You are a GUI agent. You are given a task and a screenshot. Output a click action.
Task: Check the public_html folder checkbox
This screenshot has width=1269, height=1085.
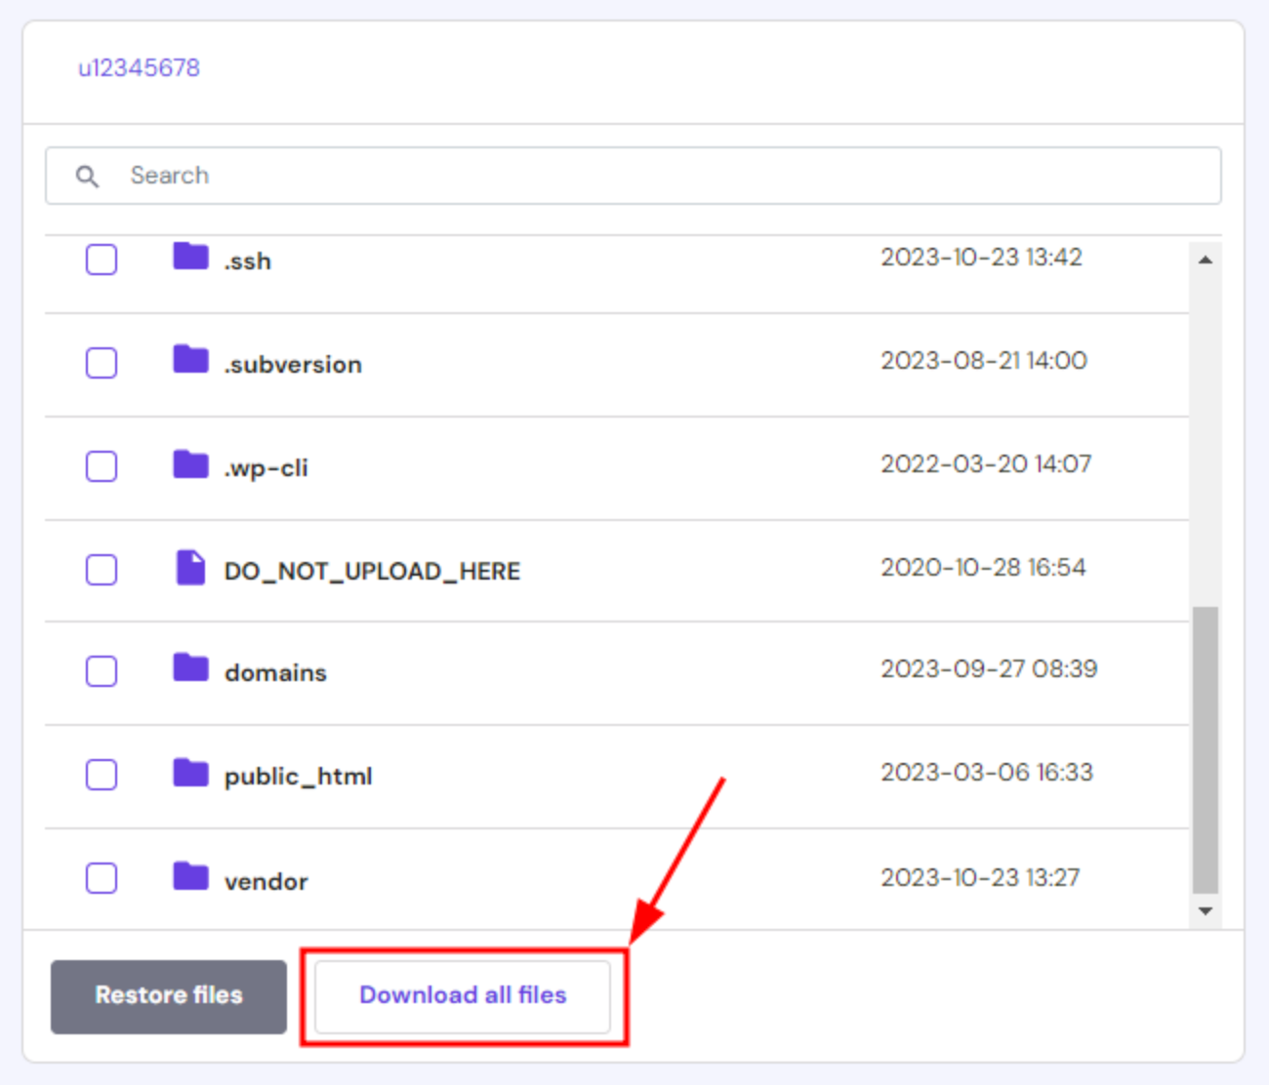102,773
